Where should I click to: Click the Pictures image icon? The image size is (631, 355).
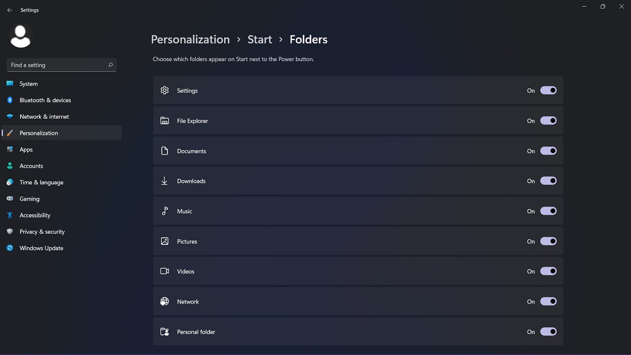[x=165, y=241]
